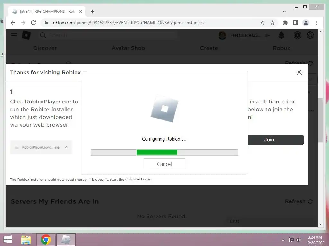Click the Configuring Roblox progress bar
The width and height of the screenshot is (329, 246).
coord(164,152)
